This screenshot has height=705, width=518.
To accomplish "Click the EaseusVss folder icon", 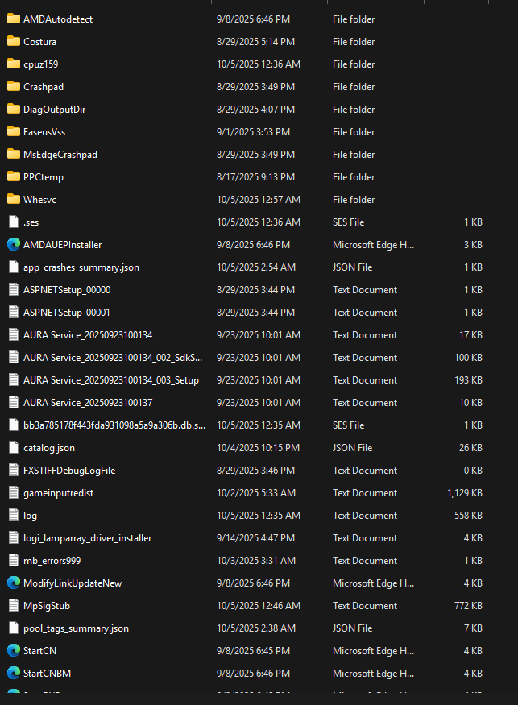I will (14, 131).
